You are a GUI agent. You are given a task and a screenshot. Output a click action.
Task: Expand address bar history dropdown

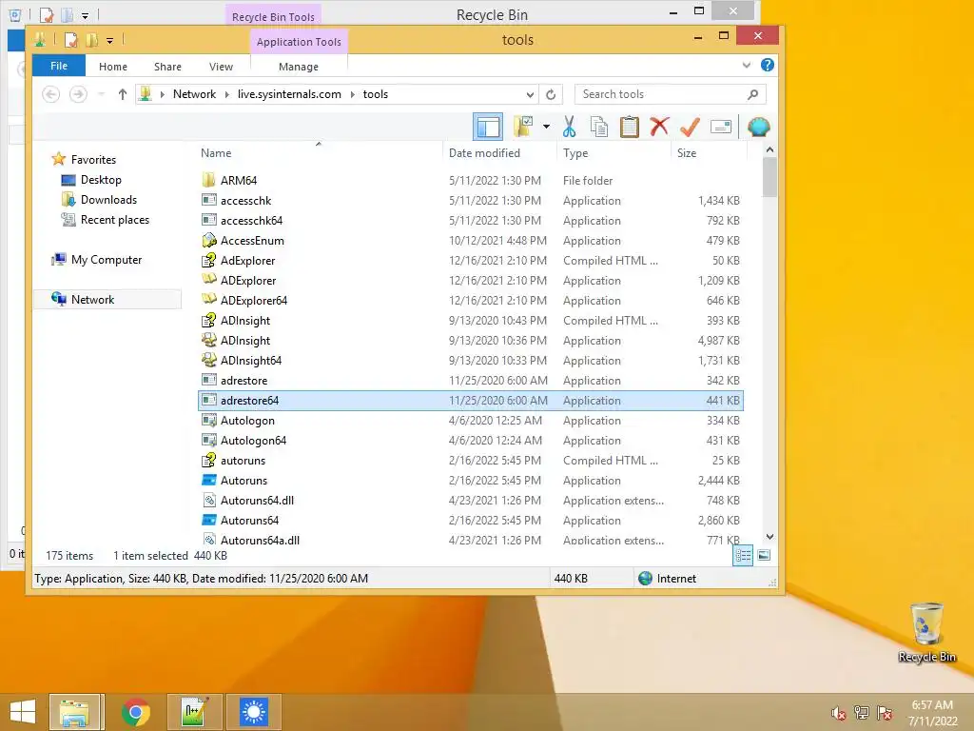[x=530, y=94]
